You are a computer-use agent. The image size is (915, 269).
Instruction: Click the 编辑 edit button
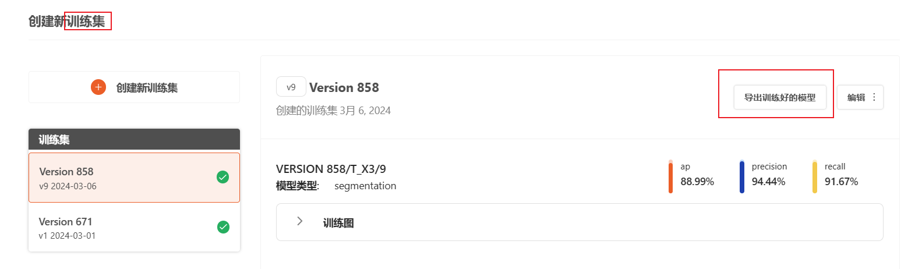[856, 97]
